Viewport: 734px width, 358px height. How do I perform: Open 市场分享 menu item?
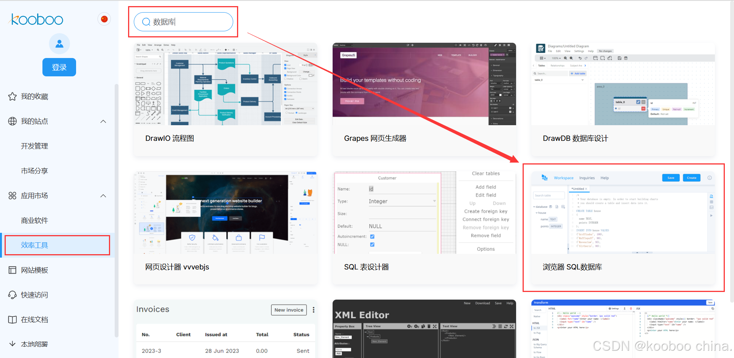[x=34, y=171]
